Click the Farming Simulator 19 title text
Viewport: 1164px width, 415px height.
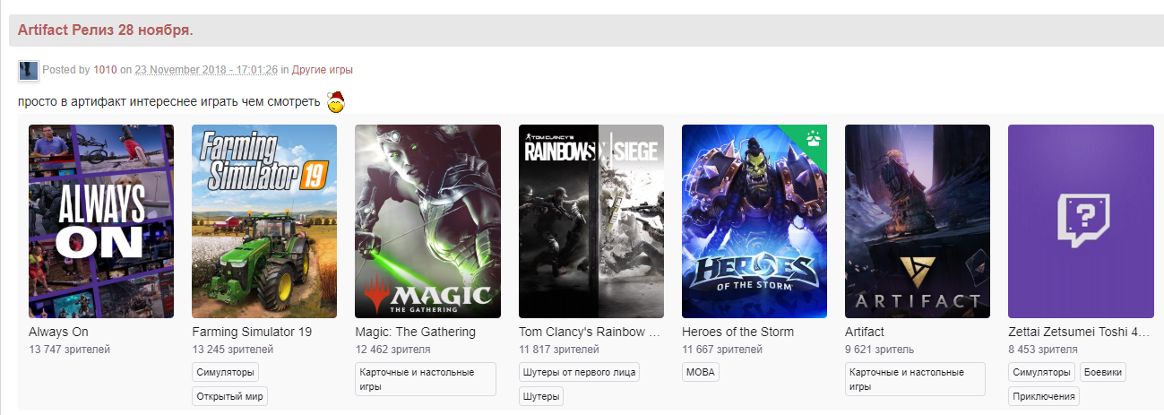click(252, 332)
